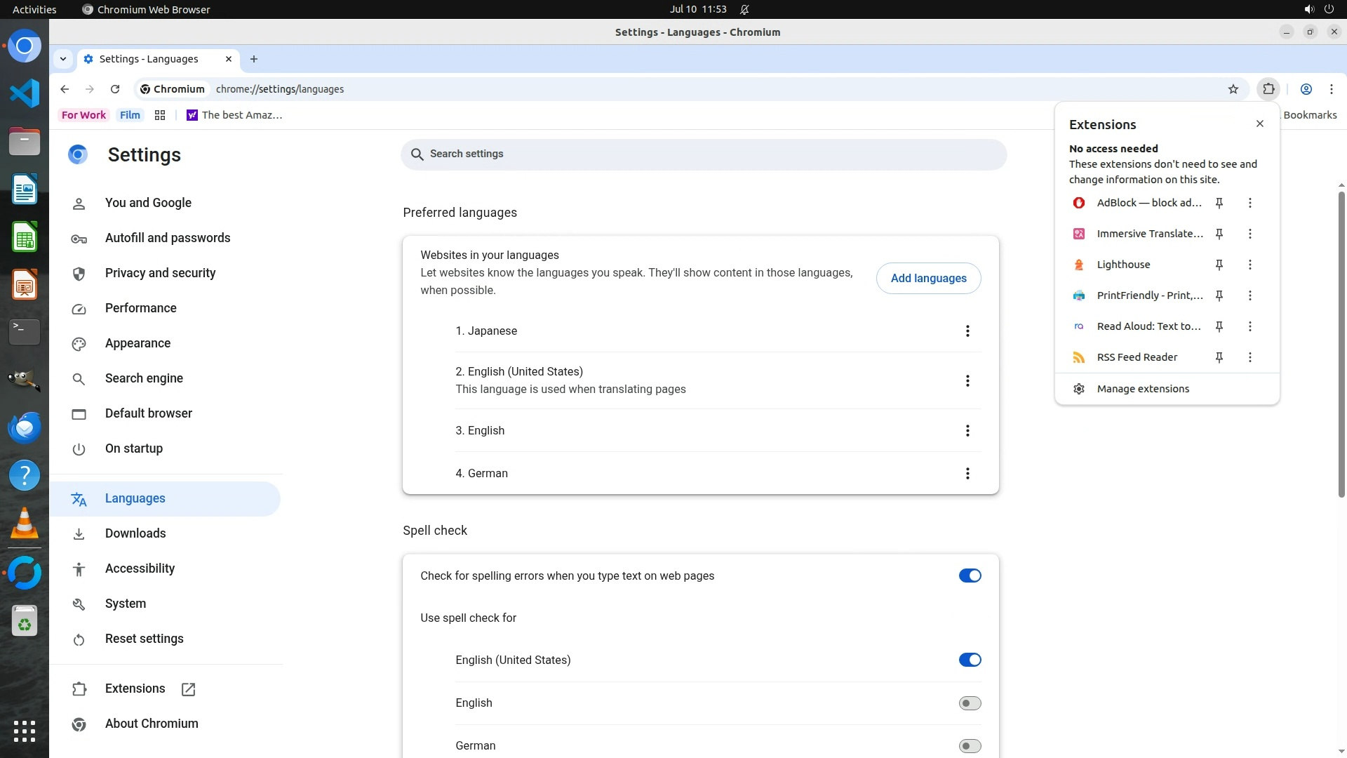Pin the AdBlock extension to toolbar
This screenshot has width=1347, height=758.
point(1219,203)
